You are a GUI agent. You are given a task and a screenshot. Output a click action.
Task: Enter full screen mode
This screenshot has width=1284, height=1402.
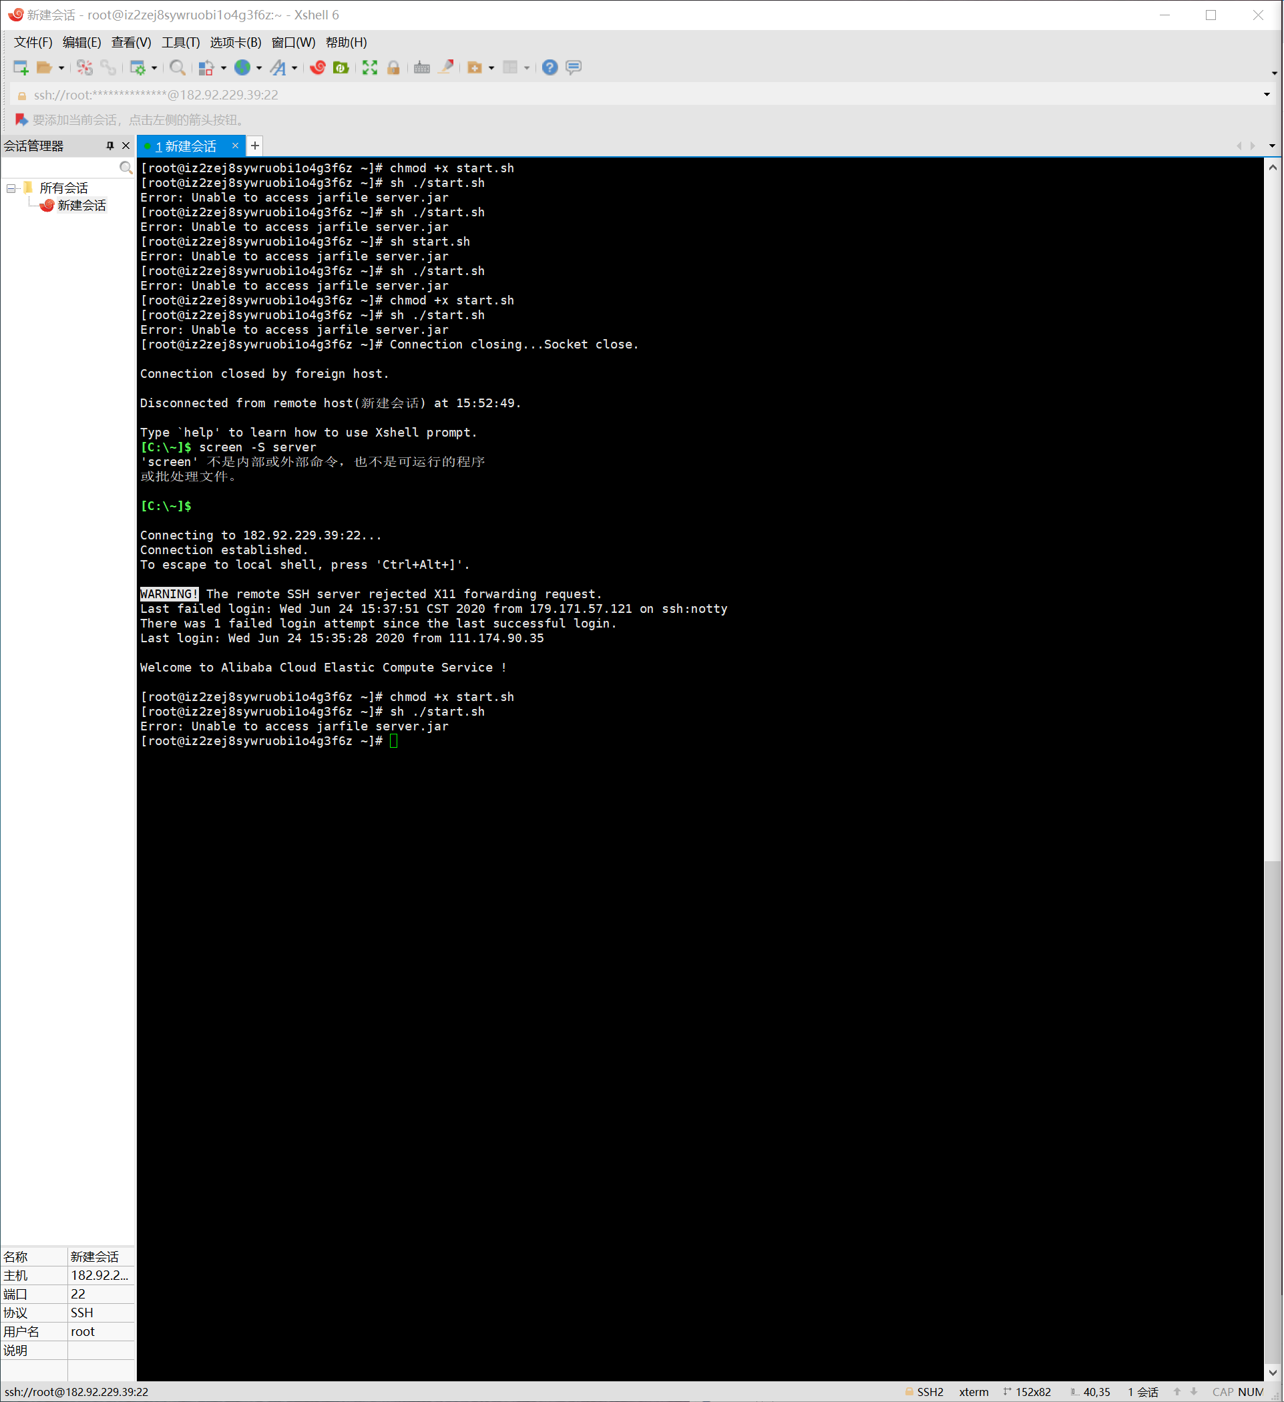369,67
